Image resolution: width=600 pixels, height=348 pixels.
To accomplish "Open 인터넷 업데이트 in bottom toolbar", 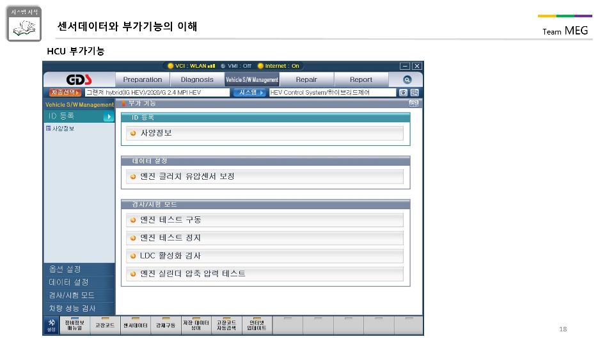I will (x=257, y=326).
